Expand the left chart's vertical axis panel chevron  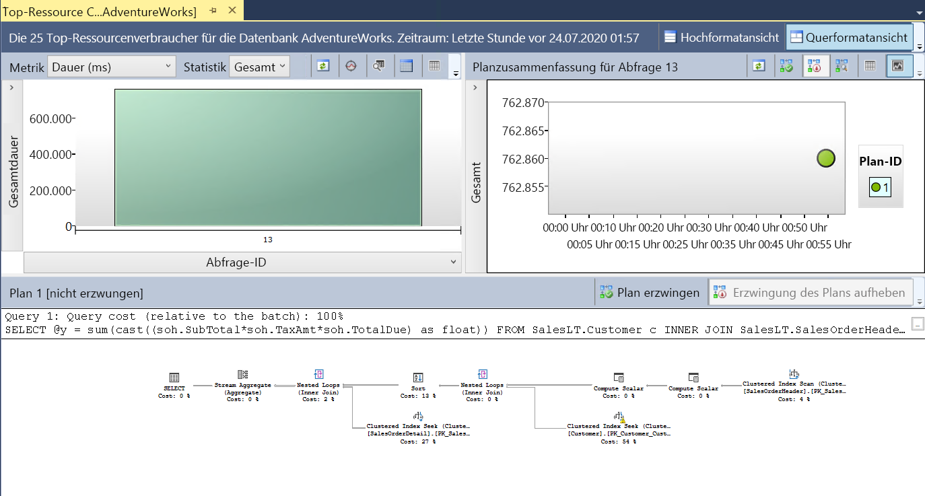(13, 87)
